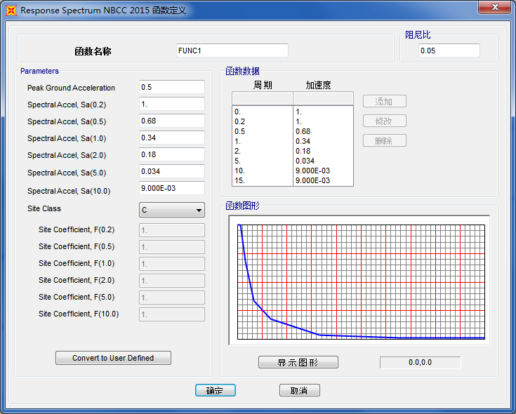Click the Spectral Accel Sa(5.0) field

click(x=172, y=172)
